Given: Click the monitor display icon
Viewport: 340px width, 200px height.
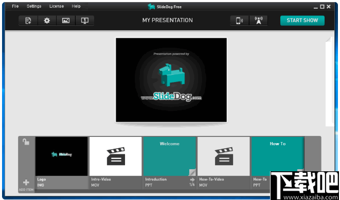Looking at the screenshot, I should 84,21.
